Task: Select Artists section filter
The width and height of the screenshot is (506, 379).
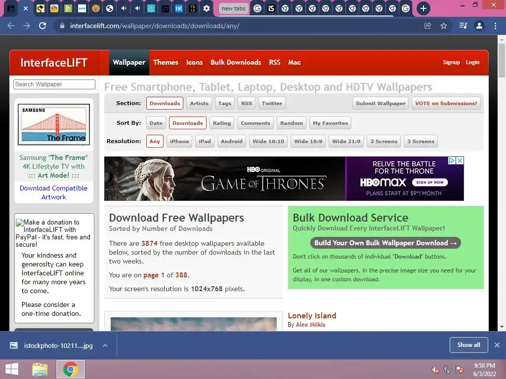Action: [199, 104]
